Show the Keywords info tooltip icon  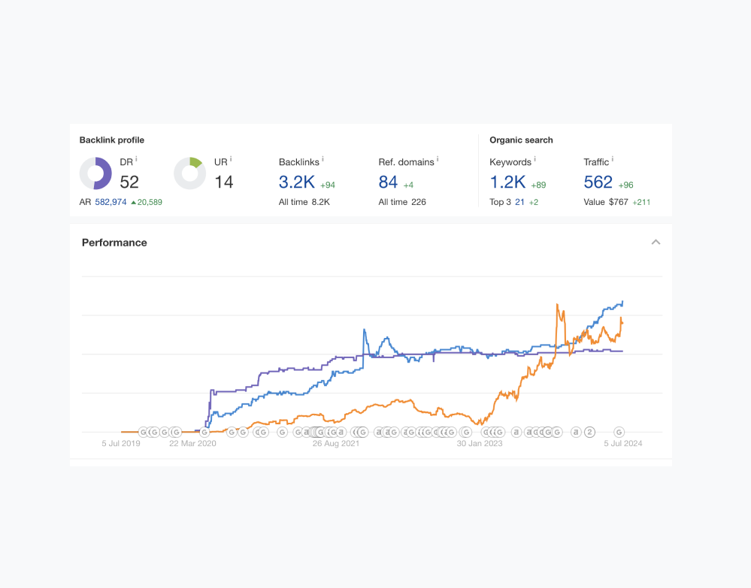[x=534, y=159]
